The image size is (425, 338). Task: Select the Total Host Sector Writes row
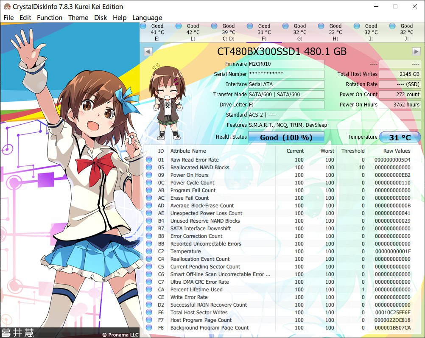click(282, 313)
